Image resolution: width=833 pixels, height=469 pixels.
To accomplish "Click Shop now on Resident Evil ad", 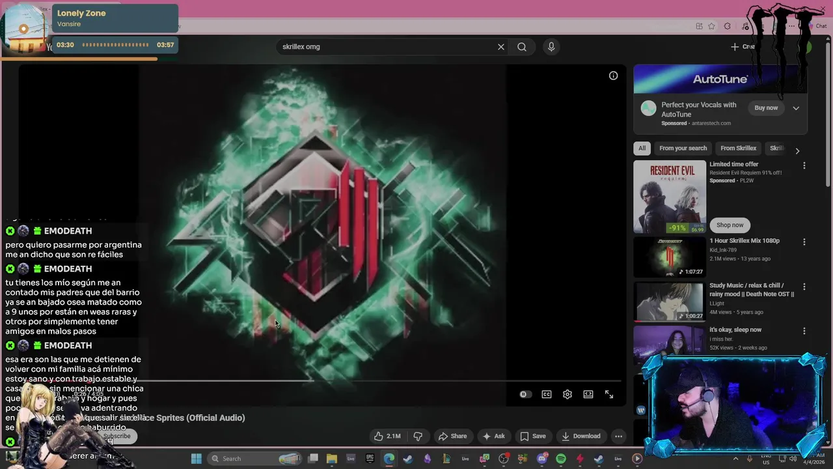I will 730,225.
